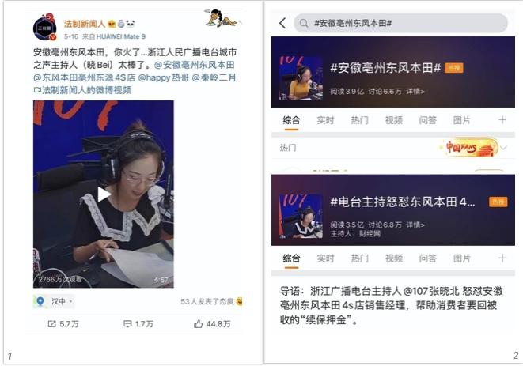Click the magnifier icon in search field
Screen dimensions: 523x366
tap(304, 23)
